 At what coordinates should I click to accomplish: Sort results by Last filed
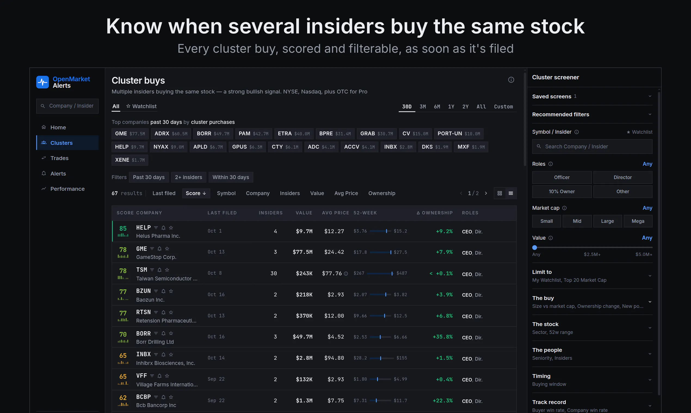[x=164, y=193]
